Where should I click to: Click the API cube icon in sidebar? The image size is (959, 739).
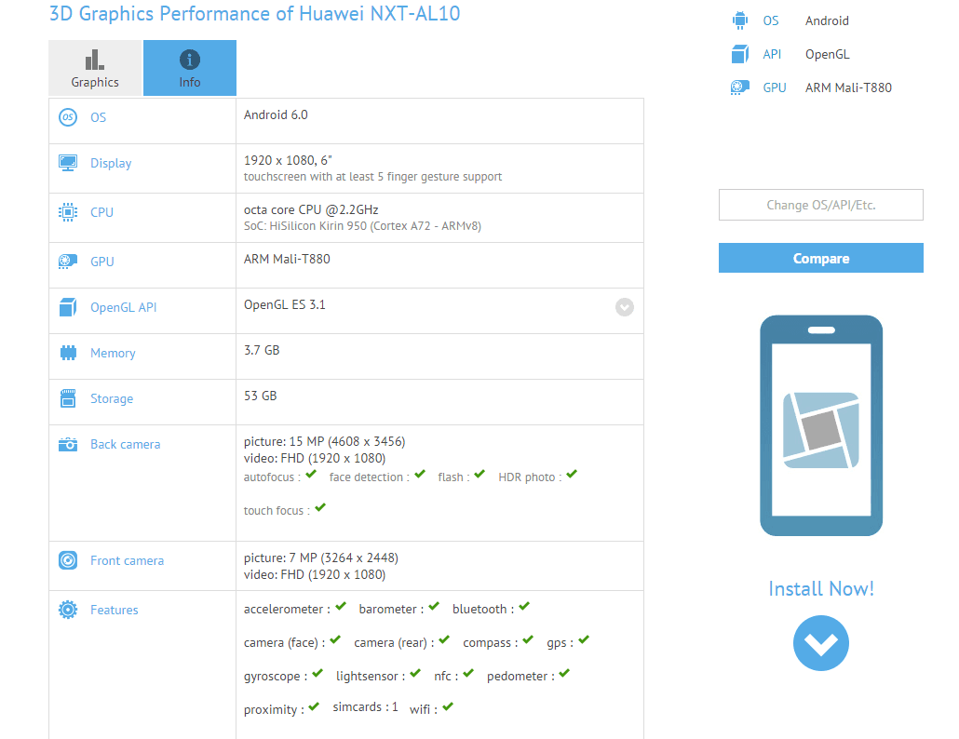pos(740,54)
